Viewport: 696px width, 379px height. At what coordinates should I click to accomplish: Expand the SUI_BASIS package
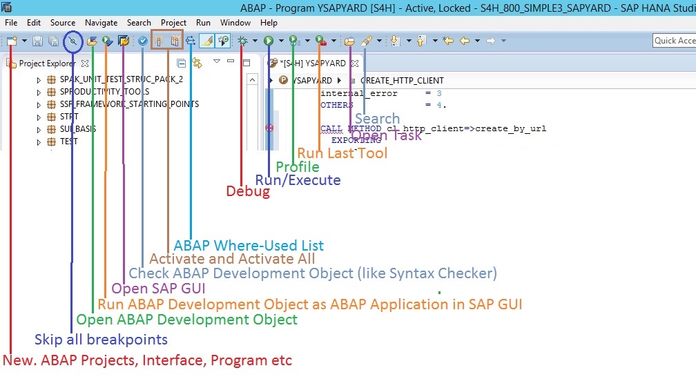click(x=39, y=130)
